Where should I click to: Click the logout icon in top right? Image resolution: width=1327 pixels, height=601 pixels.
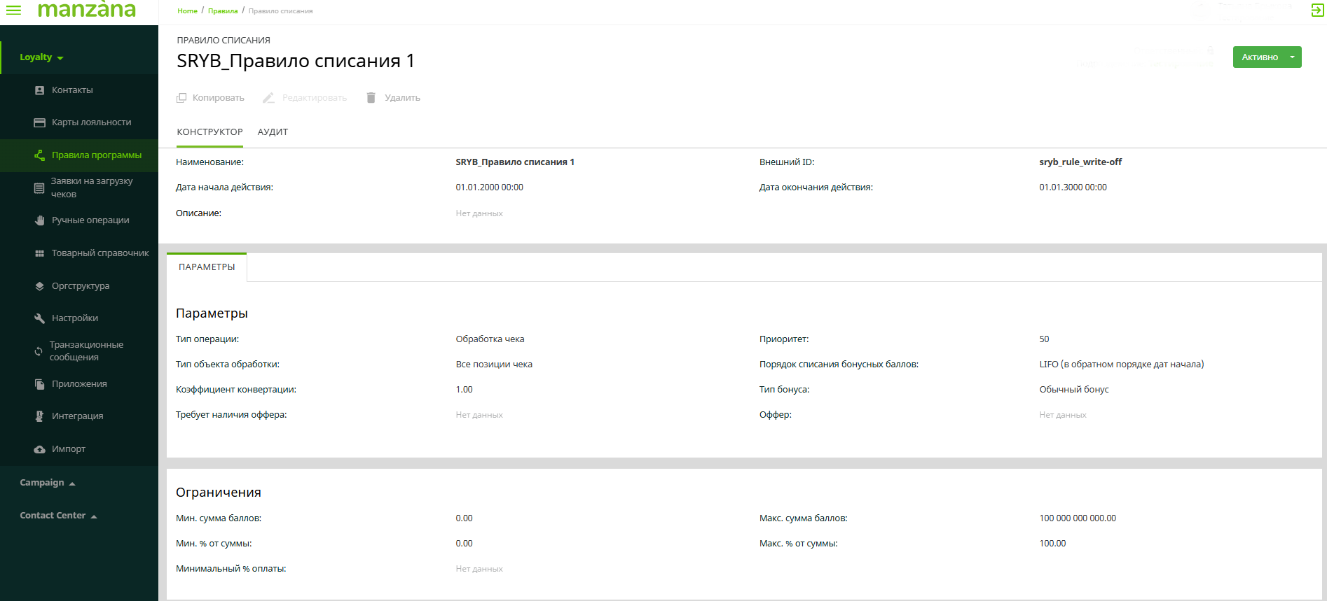[1317, 10]
